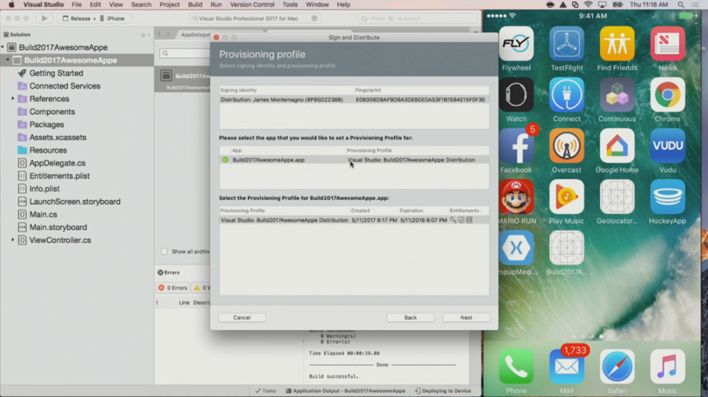This screenshot has height=397, width=708.
Task: Open the Facebook app icon
Action: 516,146
